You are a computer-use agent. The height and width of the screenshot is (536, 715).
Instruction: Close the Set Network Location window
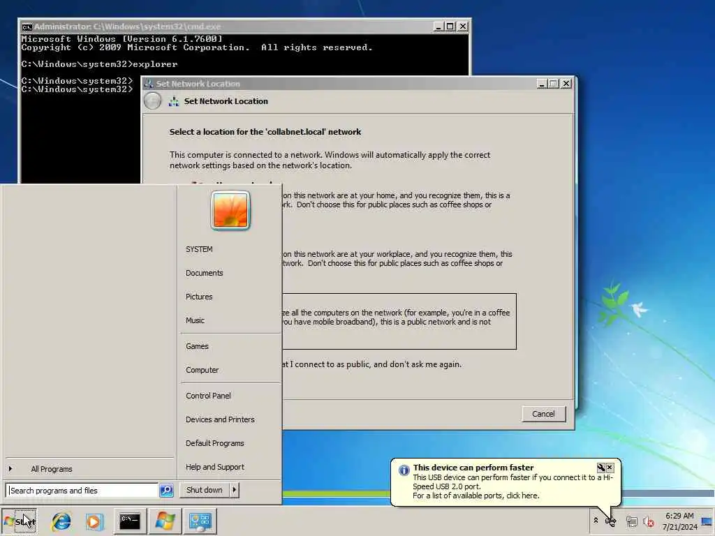pos(566,84)
